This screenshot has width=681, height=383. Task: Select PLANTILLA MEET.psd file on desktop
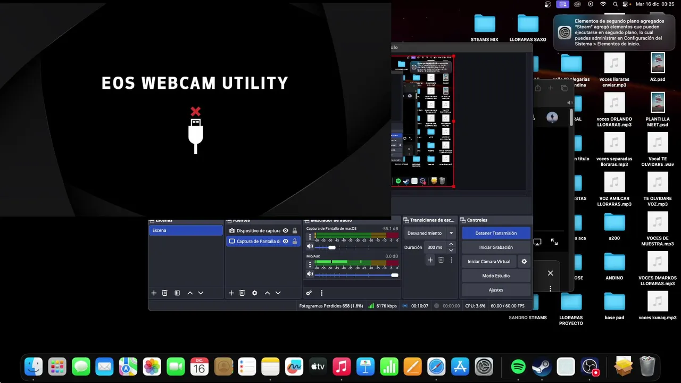point(658,109)
